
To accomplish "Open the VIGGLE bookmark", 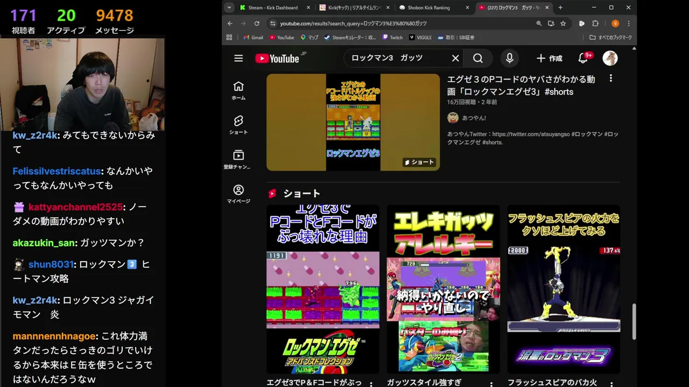I will [420, 38].
